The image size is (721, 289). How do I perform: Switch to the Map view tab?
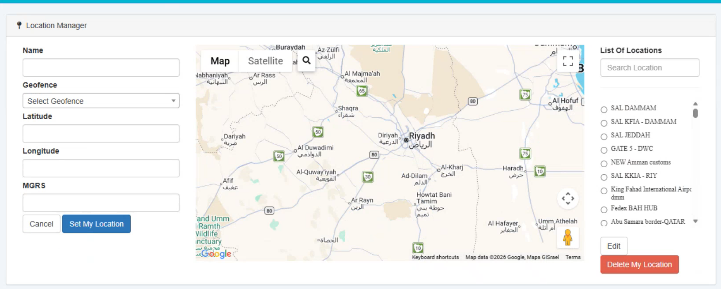tap(220, 61)
